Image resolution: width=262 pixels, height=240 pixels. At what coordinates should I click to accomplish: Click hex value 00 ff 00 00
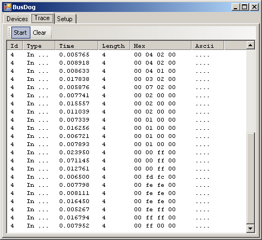click(x=155, y=226)
